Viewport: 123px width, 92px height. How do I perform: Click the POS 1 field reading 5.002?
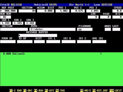point(63,11)
